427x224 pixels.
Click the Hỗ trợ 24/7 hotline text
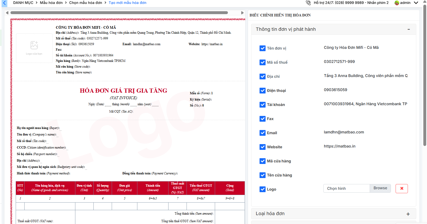351,3
